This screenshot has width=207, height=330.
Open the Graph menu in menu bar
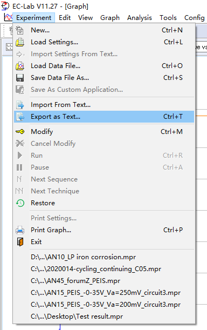110,18
